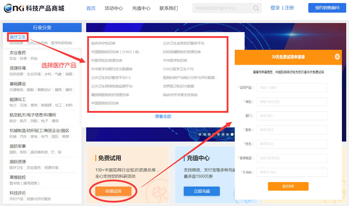
Task: Open 联系我们 page from navigation
Action: click(x=169, y=8)
